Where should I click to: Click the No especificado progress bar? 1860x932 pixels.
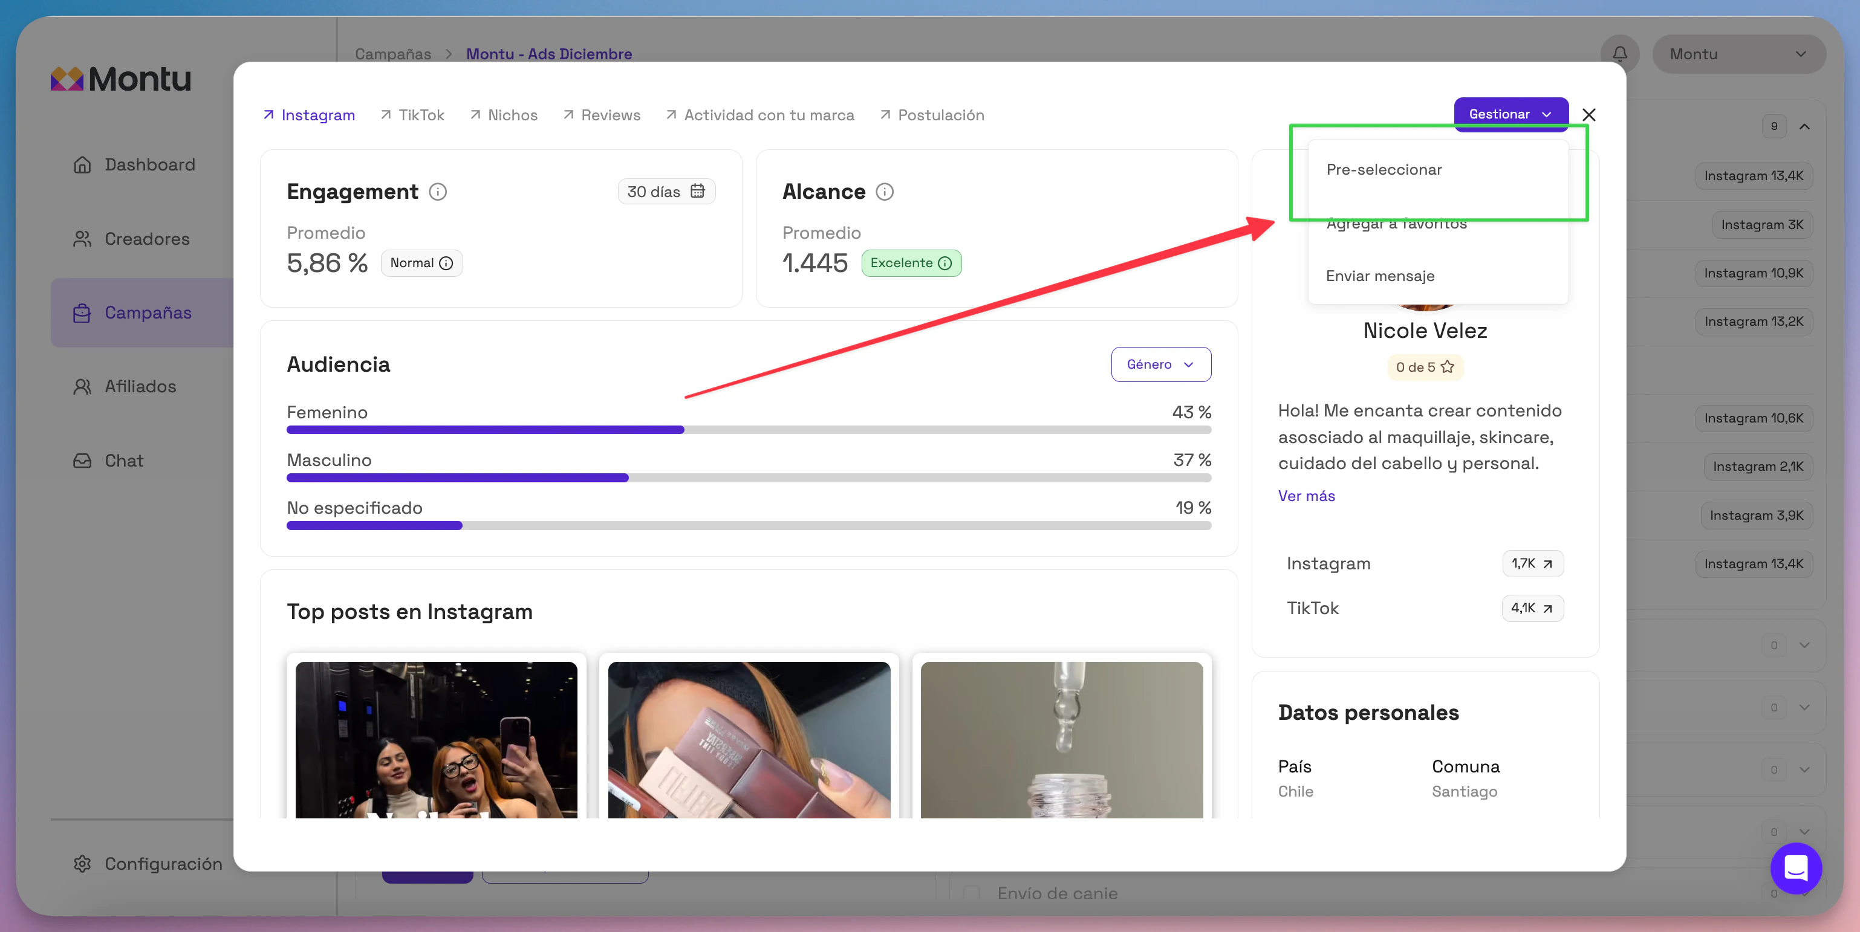(749, 526)
